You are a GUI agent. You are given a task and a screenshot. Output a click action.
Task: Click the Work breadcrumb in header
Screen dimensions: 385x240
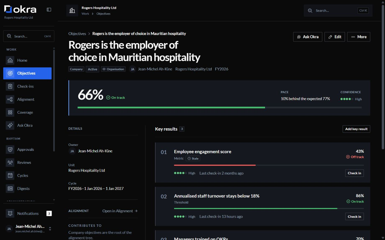(85, 14)
